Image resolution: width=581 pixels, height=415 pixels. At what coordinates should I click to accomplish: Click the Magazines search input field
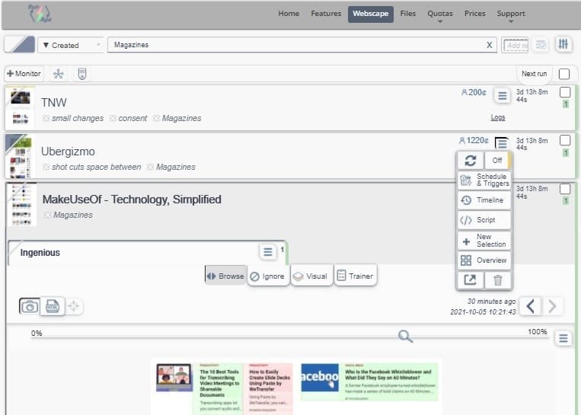click(x=297, y=45)
